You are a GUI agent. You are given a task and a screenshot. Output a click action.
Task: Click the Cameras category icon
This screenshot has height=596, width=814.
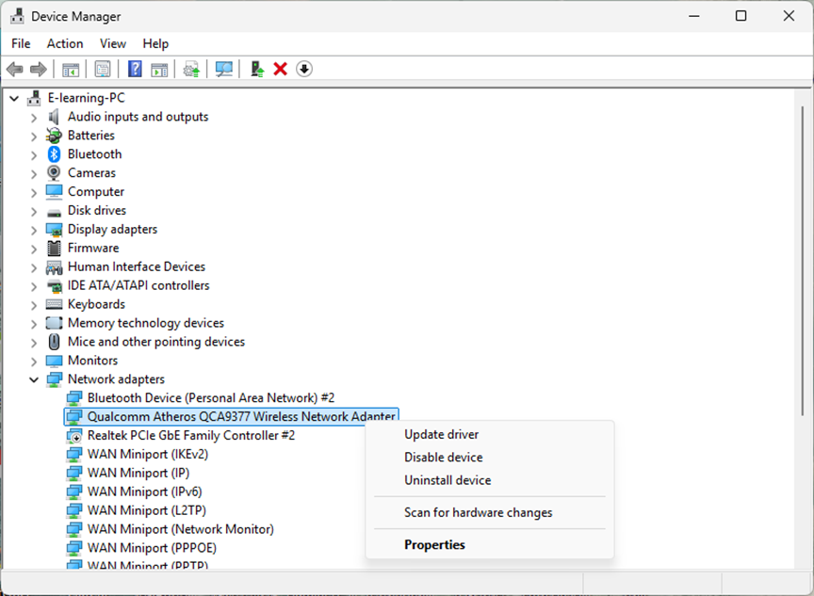(x=55, y=173)
